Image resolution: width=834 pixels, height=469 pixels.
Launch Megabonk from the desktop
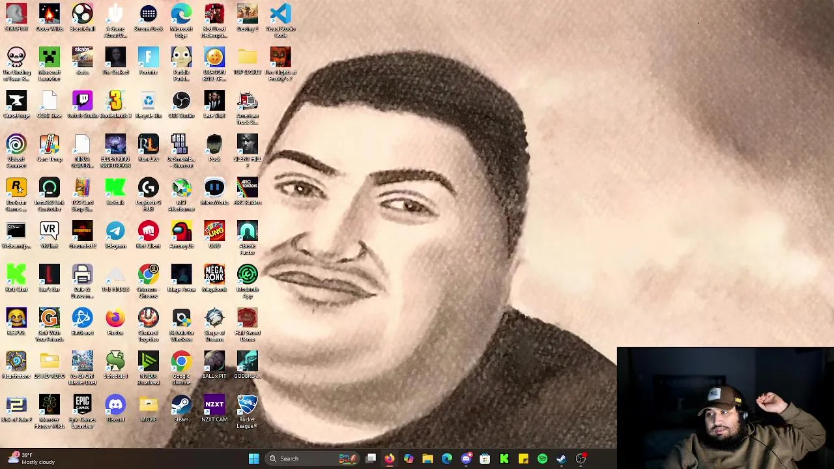[x=214, y=278]
